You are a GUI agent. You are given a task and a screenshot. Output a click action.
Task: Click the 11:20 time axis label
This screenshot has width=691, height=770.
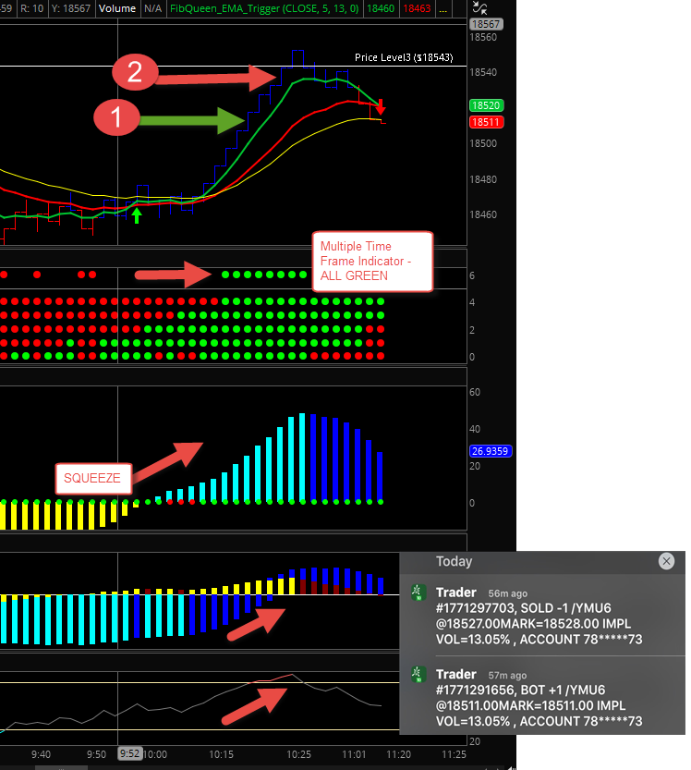coord(398,754)
